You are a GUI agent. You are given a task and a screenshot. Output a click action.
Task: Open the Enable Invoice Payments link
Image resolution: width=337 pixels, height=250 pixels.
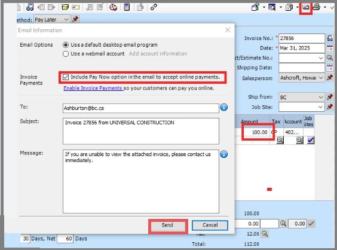pos(93,88)
